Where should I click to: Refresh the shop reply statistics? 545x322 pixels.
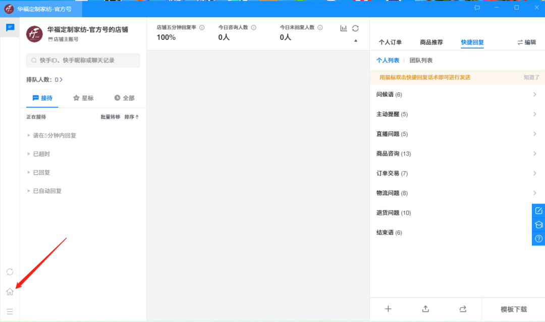click(356, 28)
